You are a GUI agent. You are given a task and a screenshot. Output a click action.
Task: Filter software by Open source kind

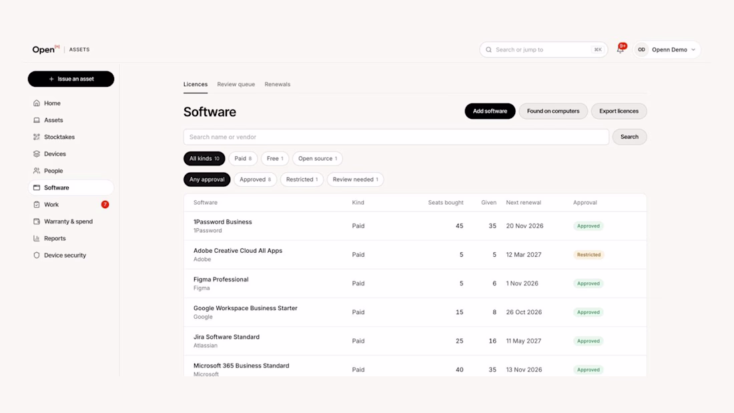point(318,158)
